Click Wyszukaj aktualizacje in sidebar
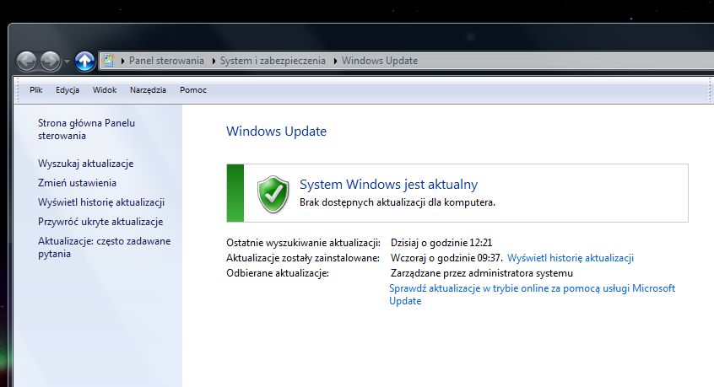Viewport: 714px width, 387px height. [85, 164]
